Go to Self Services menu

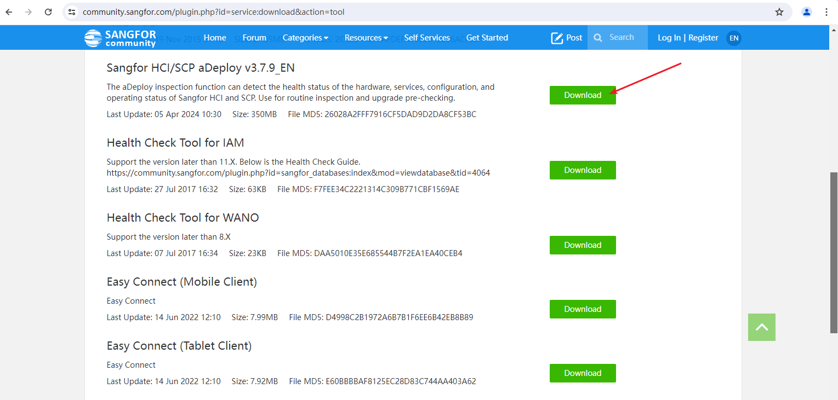pyautogui.click(x=427, y=38)
